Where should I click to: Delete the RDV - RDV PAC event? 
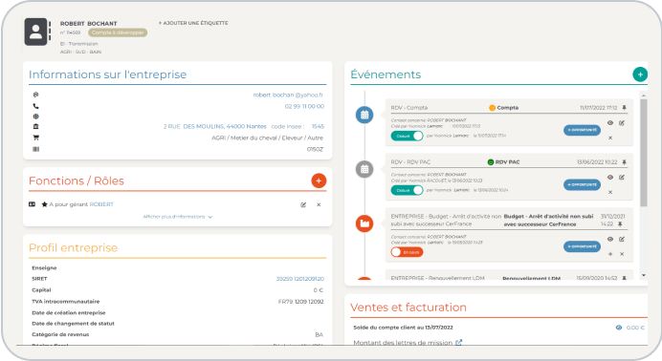(610, 192)
